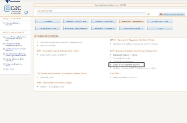Open Dívida Ativa da União menu
The image size is (187, 123).
pos(160,22)
